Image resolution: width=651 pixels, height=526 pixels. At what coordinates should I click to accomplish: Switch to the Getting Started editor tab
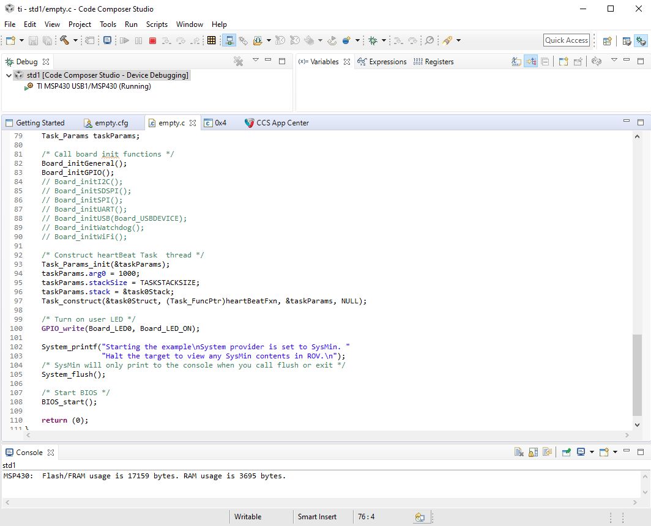click(35, 123)
